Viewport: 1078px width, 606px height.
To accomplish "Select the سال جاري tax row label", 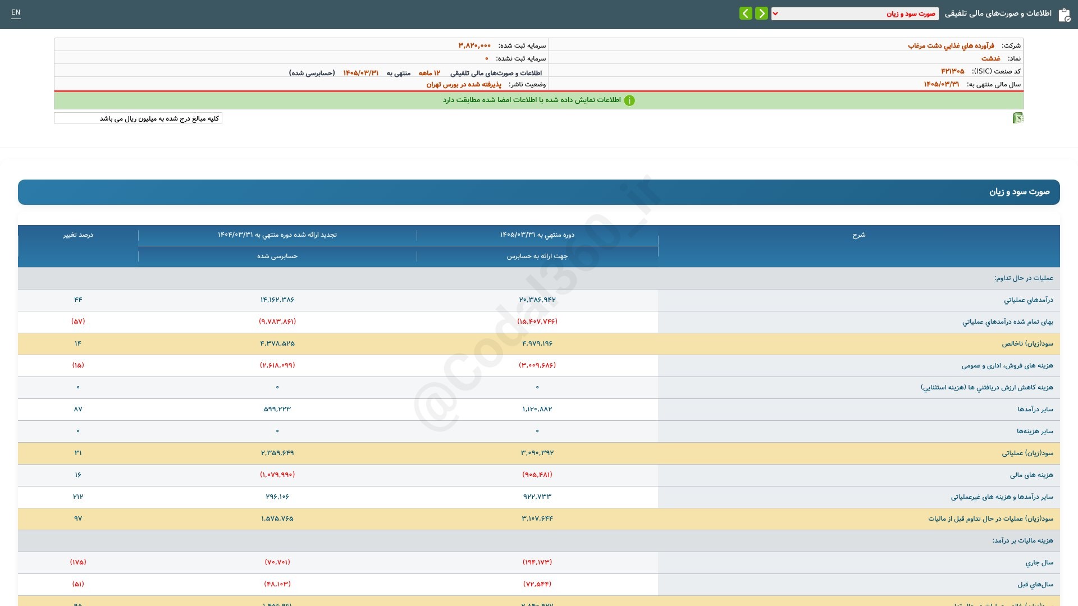I will point(1039,563).
